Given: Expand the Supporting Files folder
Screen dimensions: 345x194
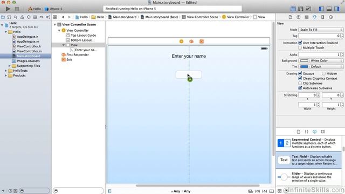Looking at the screenshot, I should [10, 66].
